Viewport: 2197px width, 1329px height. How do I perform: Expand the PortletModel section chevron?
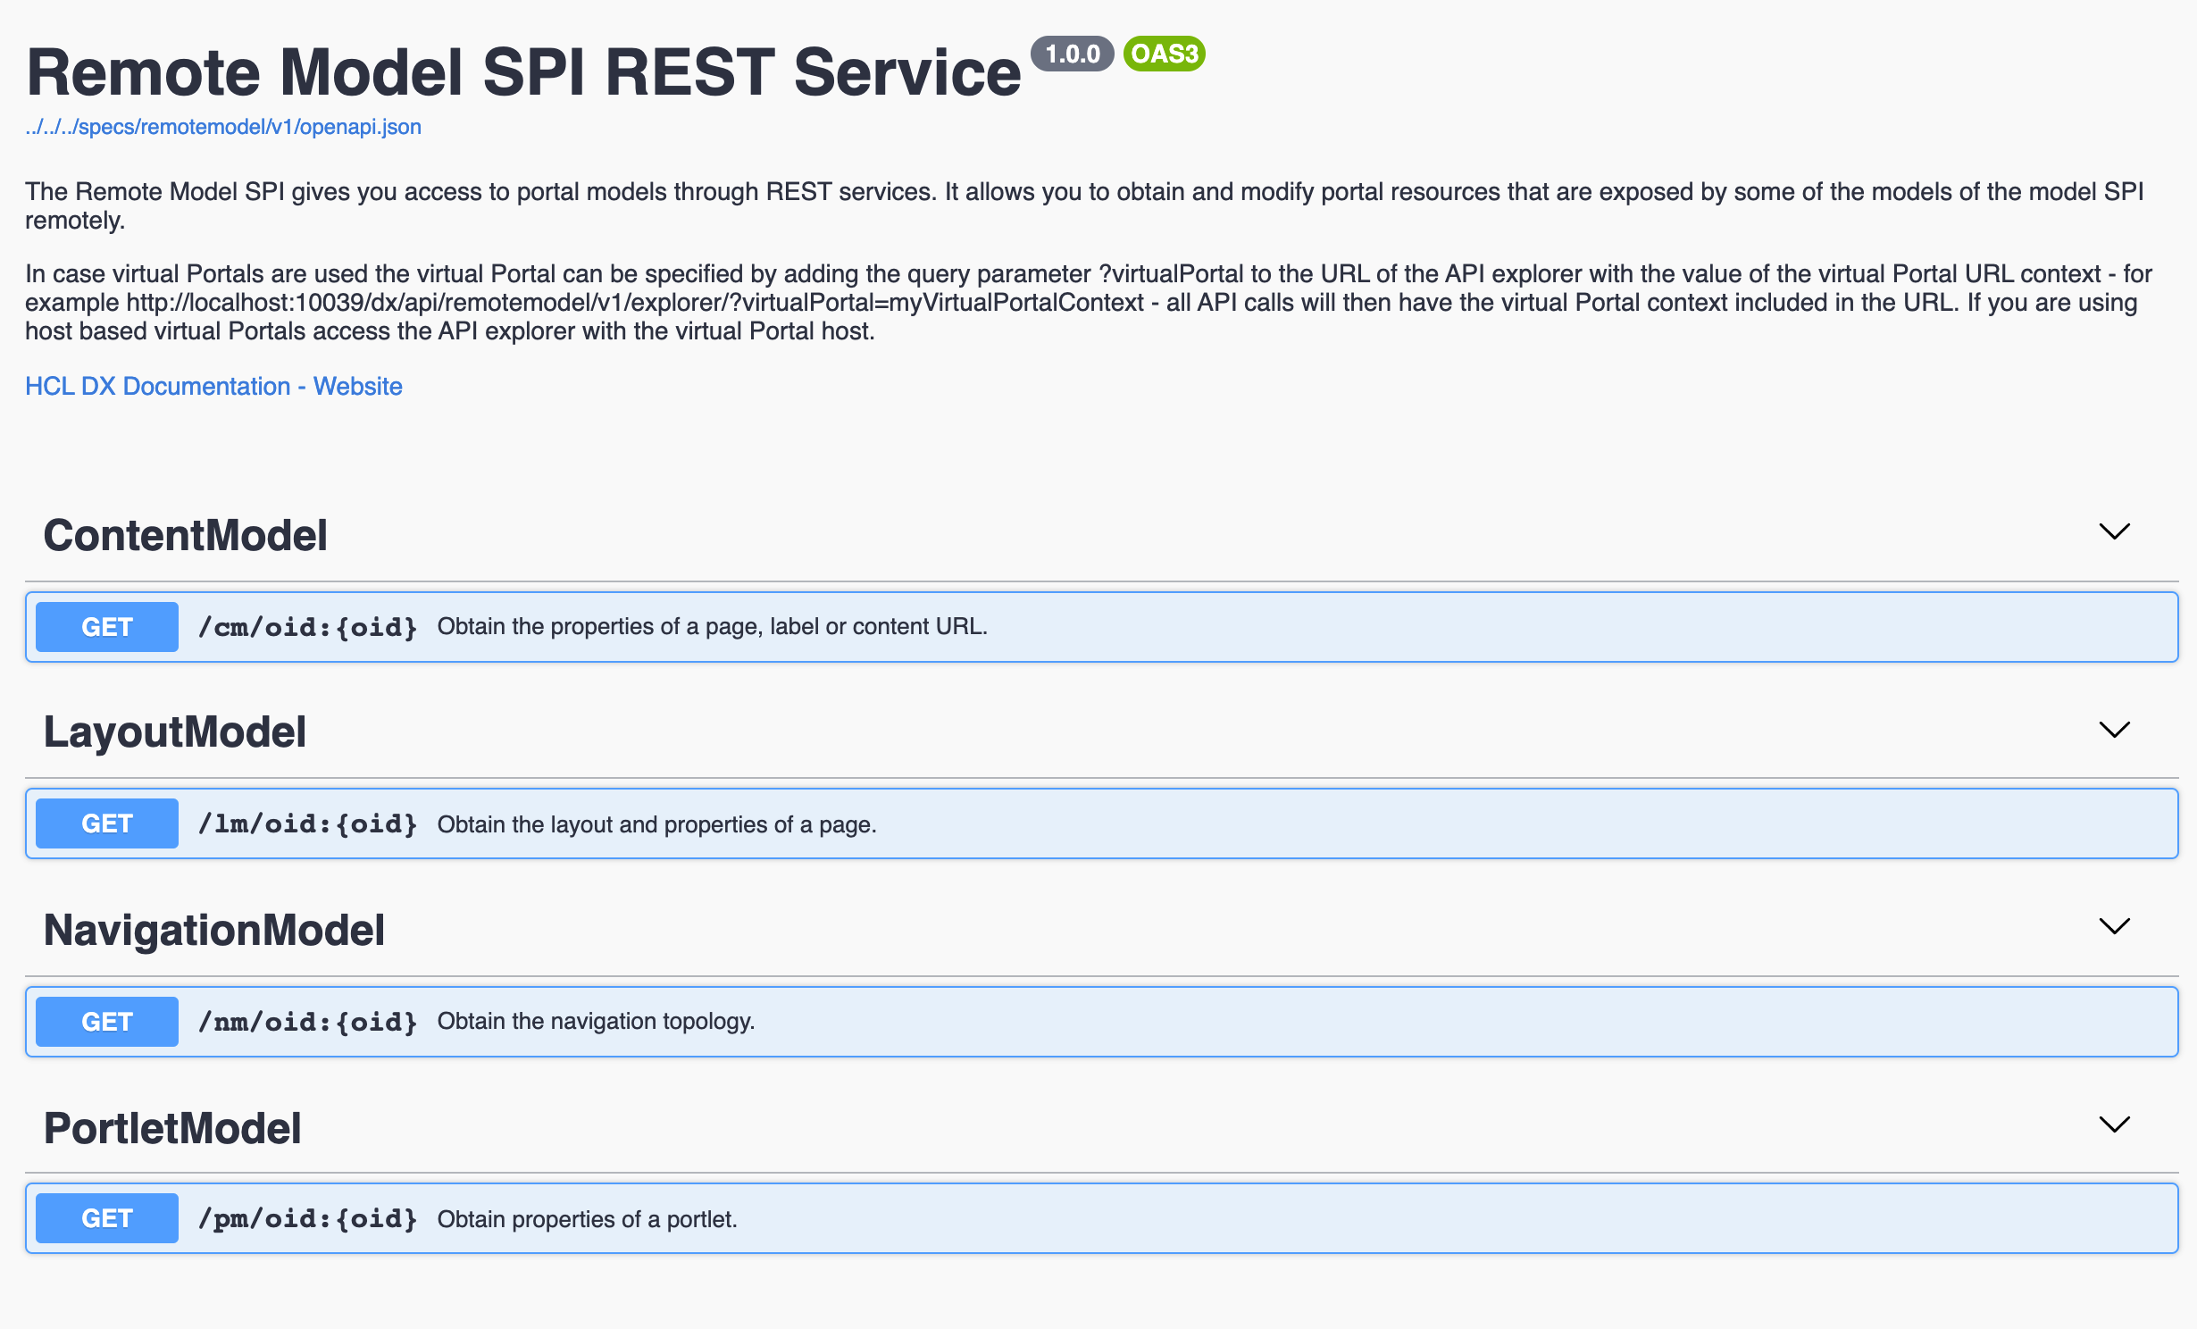click(2115, 1125)
